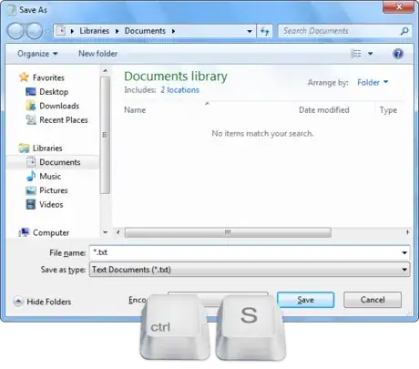Open the view options dropdown arrow
Screen dimensions: 419x369
371,54
